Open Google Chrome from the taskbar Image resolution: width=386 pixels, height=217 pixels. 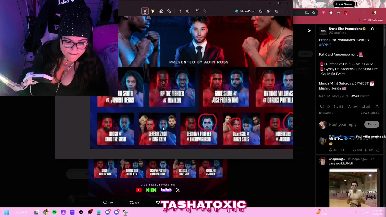click(x=46, y=212)
